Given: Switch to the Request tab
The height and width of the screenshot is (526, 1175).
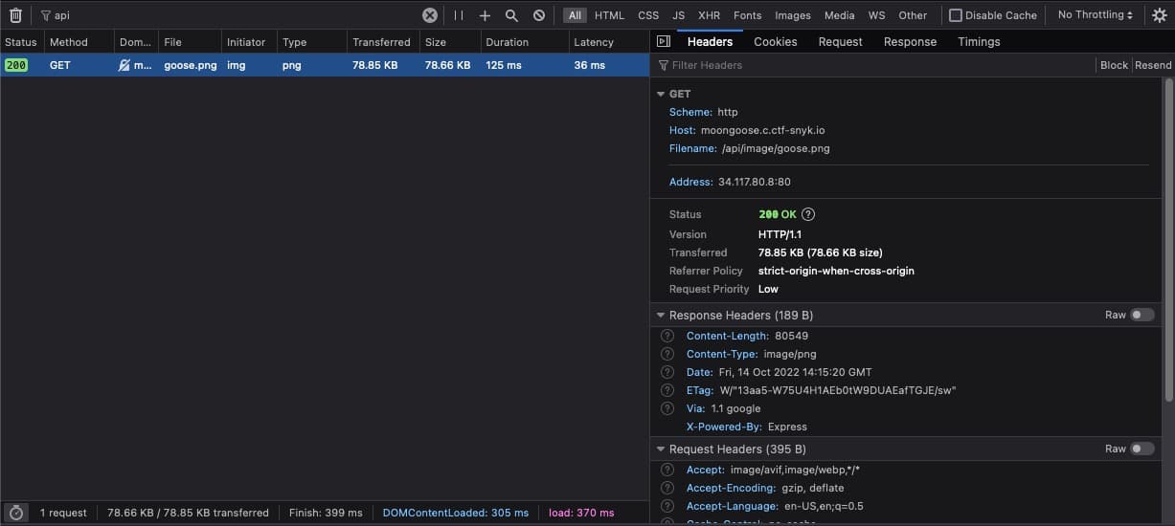Looking at the screenshot, I should coord(841,41).
